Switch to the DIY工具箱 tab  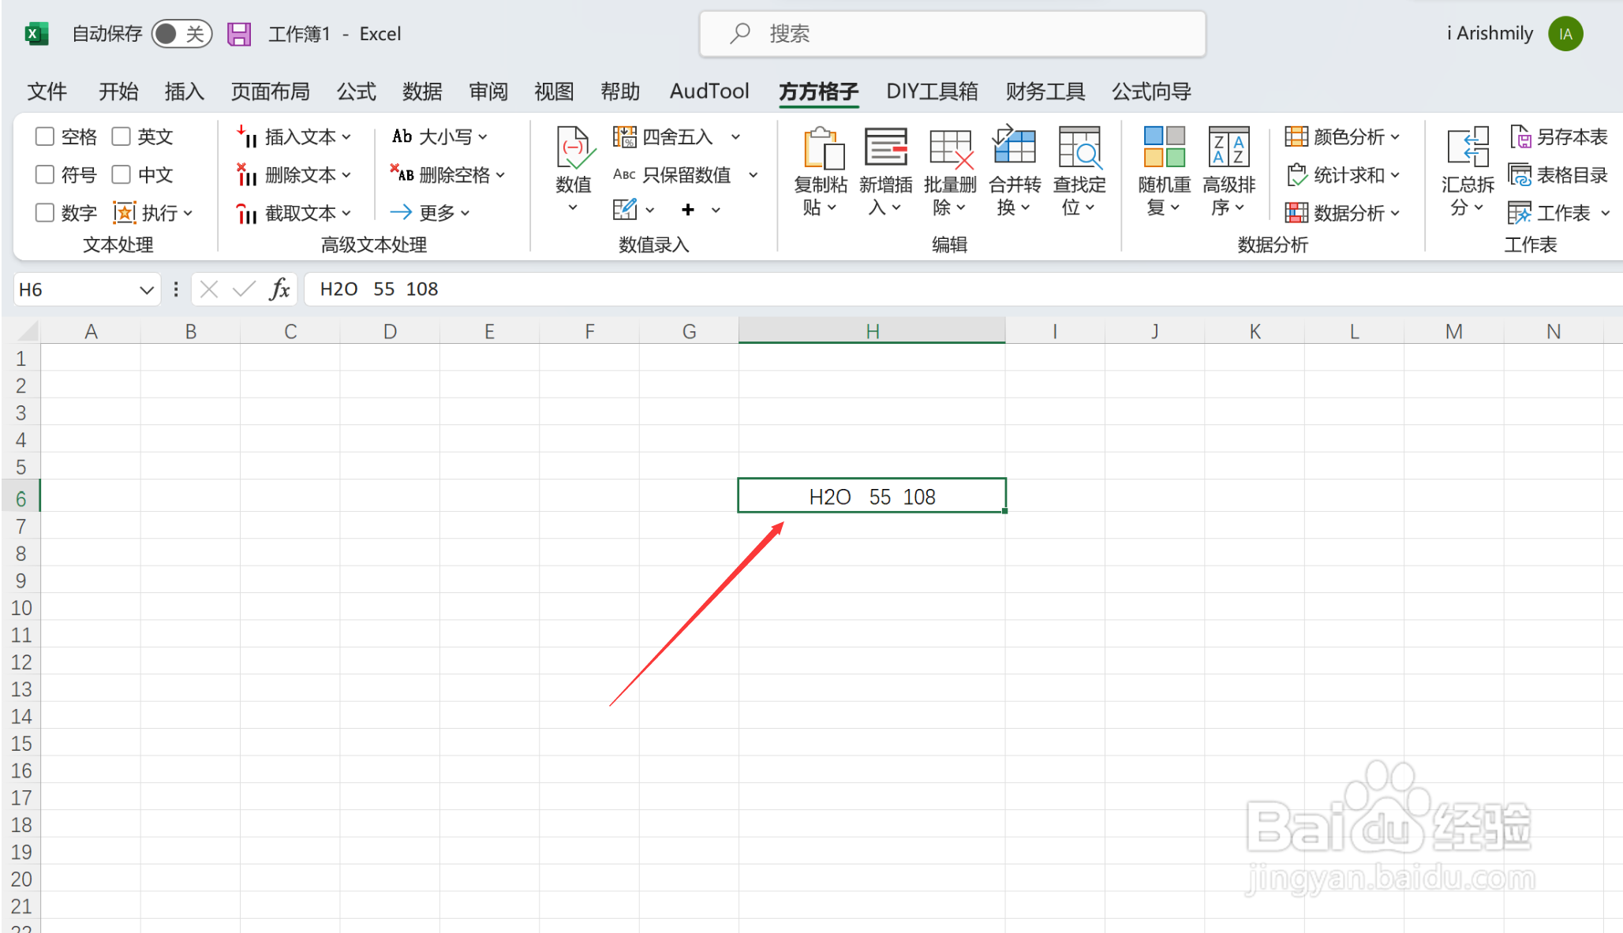point(931,91)
